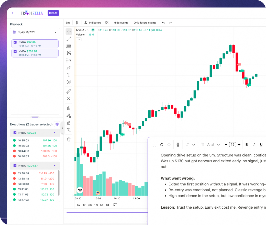Image resolution: width=266 pixels, height=225 pixels.
Task: Remove drawings using the trash icon
Action: (69, 139)
